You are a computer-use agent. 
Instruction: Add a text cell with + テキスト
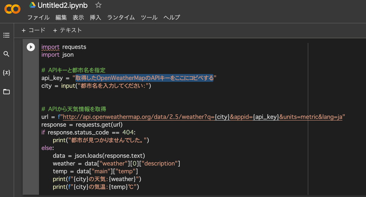tap(67, 30)
